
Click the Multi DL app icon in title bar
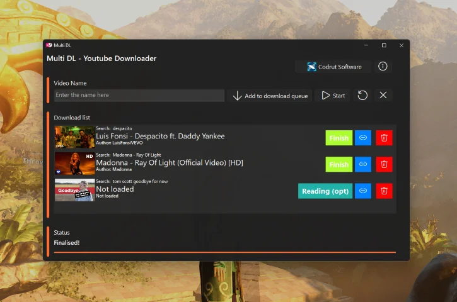(49, 45)
